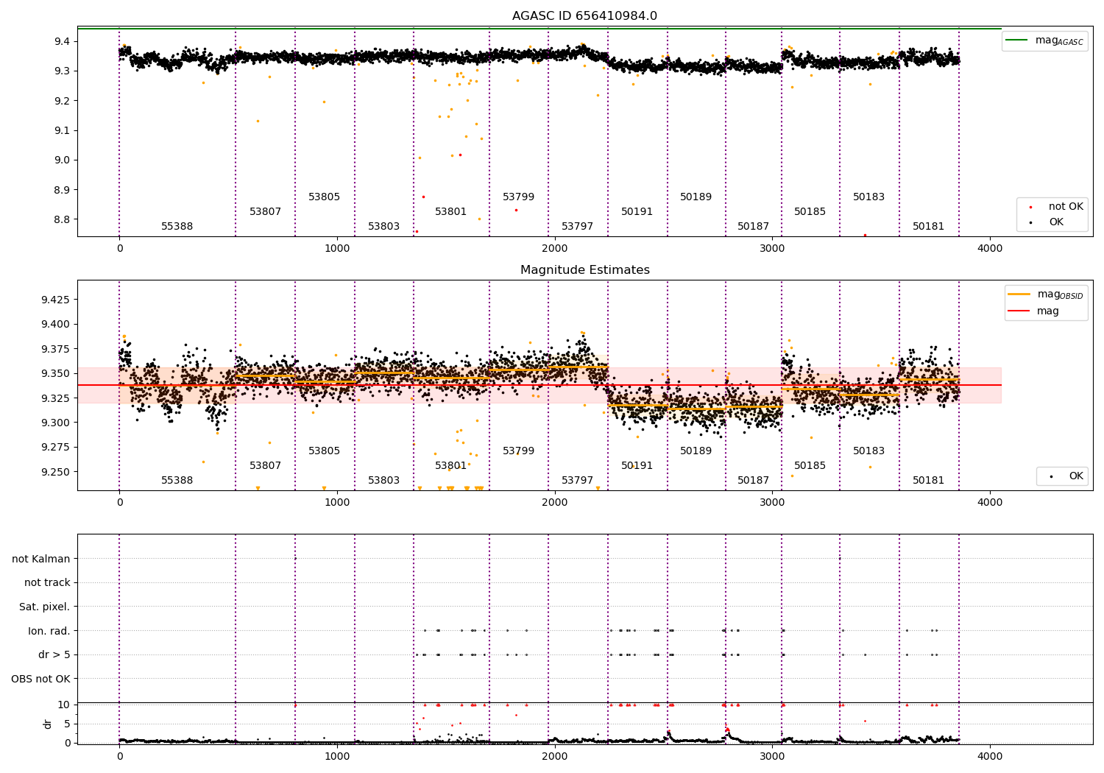Click the 'not Kalman' axis label

pyautogui.click(x=41, y=559)
